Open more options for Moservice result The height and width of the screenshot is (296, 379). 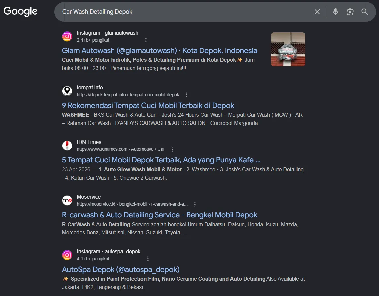[x=195, y=204]
